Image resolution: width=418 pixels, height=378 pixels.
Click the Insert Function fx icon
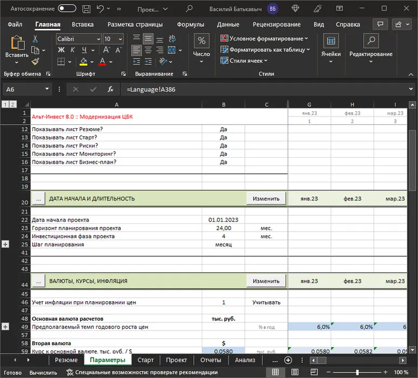110,90
